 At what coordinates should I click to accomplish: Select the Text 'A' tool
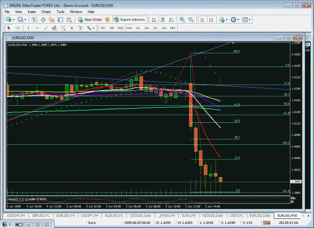coord(71,28)
